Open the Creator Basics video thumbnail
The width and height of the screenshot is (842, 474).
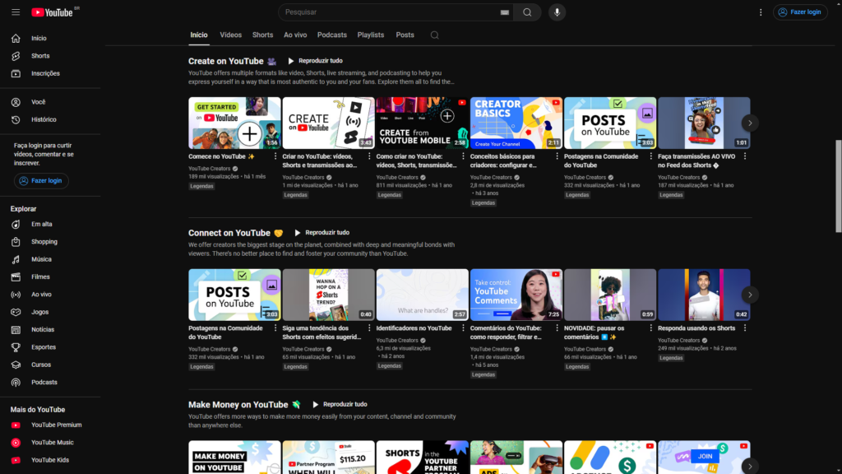tap(516, 123)
